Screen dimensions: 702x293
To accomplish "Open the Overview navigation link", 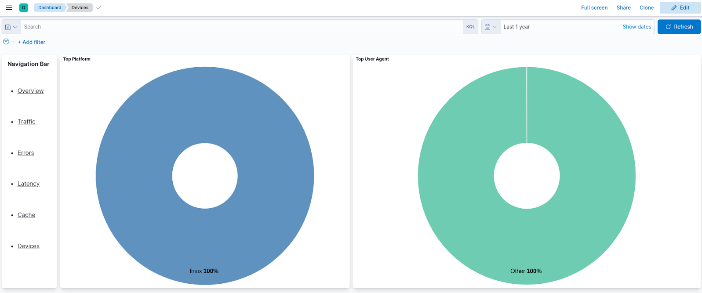I will (30, 91).
